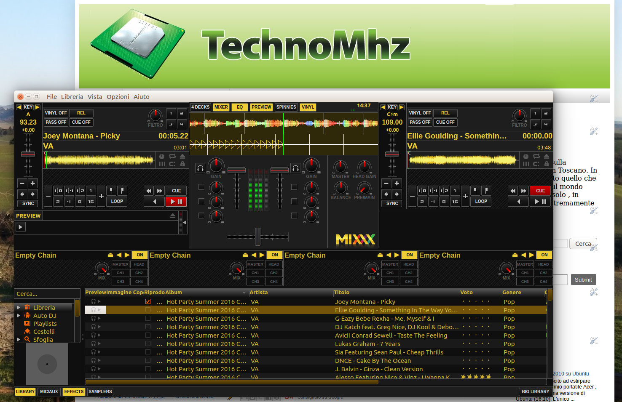Expand the Libreria tree item
The height and width of the screenshot is (402, 622).
[x=19, y=308]
